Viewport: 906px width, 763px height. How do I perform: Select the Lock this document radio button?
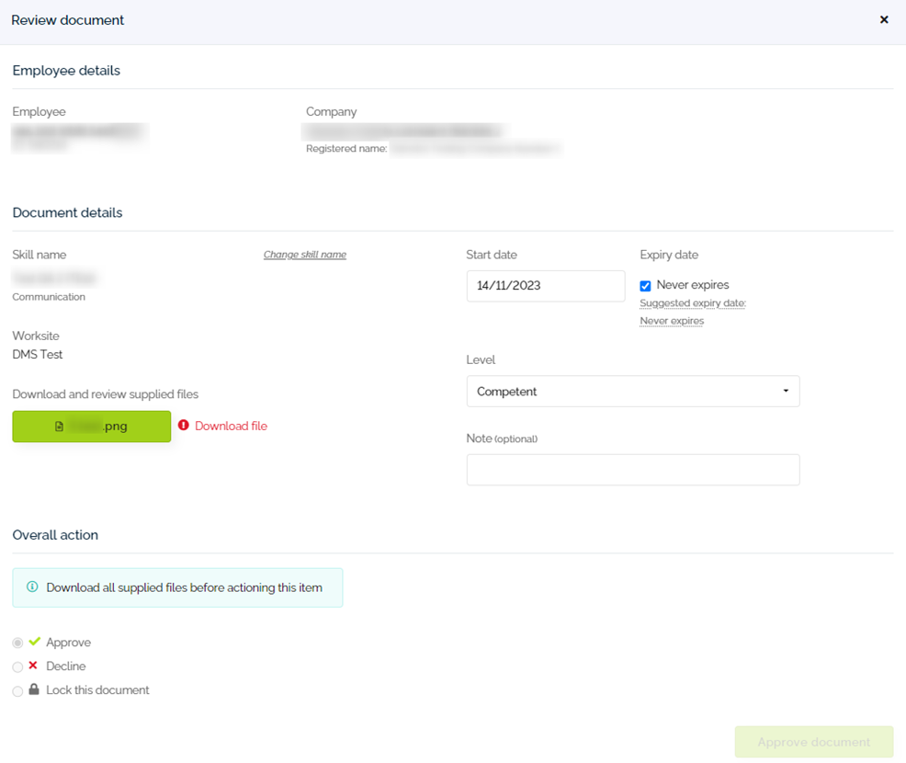tap(17, 689)
